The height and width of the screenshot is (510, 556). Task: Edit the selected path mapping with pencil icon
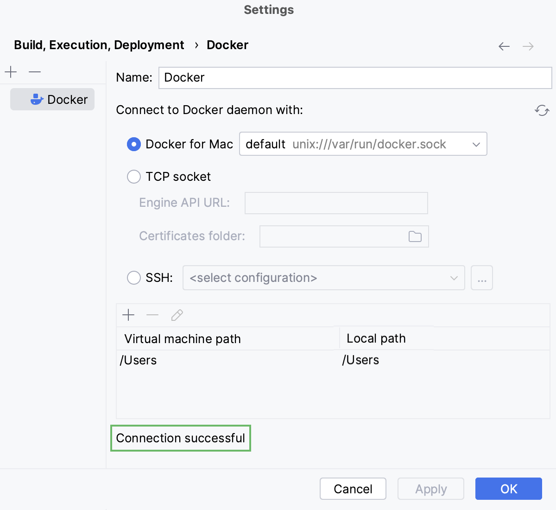[177, 315]
